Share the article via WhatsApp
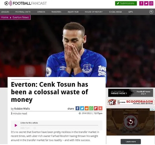Screen dimensions: 155x145 click(91, 108)
